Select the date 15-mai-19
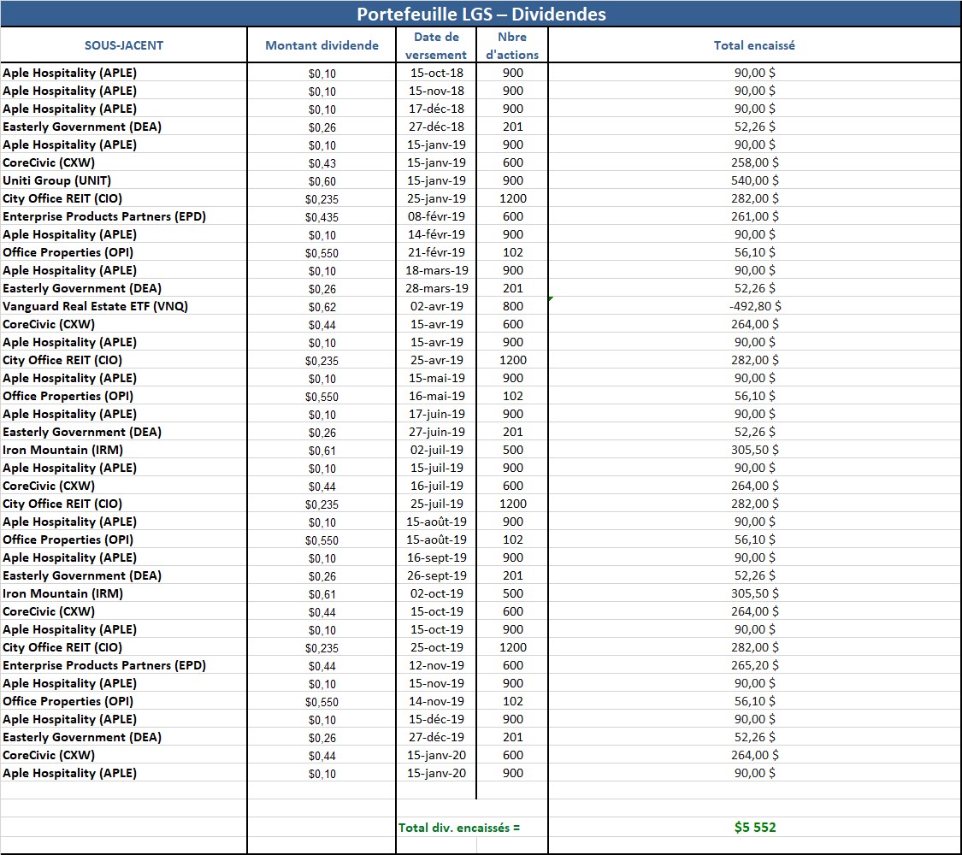The width and height of the screenshot is (962, 855). [x=437, y=378]
